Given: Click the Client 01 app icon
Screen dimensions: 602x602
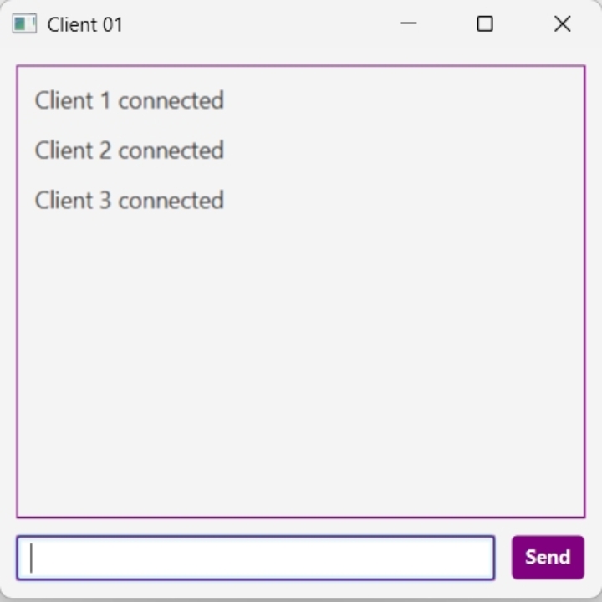Looking at the screenshot, I should (x=23, y=24).
